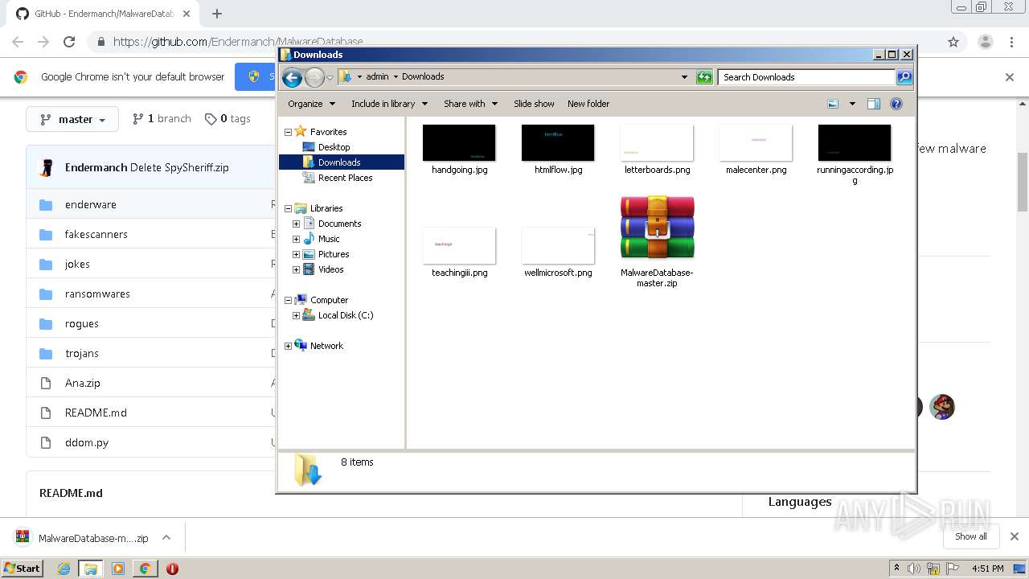This screenshot has width=1029, height=579.
Task: Expand the Pictures library node
Action: (x=296, y=254)
